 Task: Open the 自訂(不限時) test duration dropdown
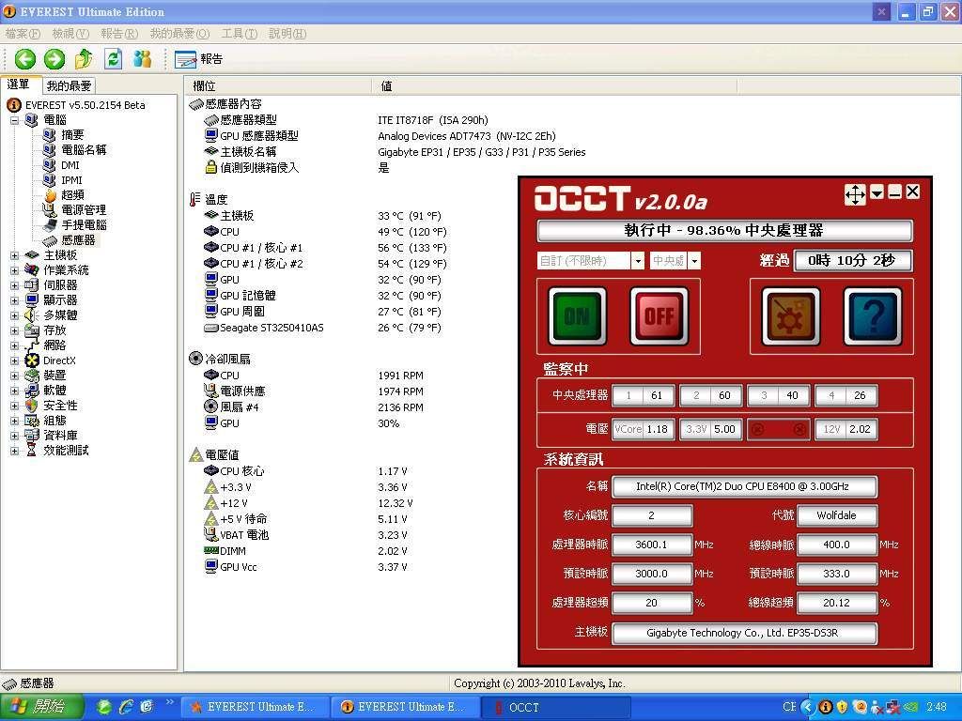[638, 261]
